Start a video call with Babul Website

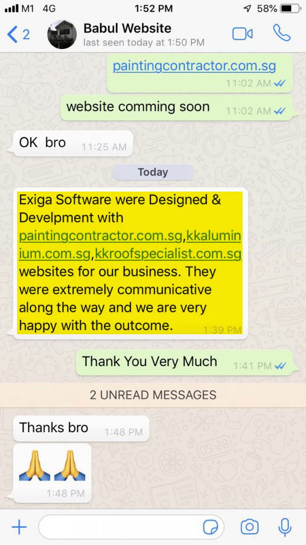pos(242,34)
